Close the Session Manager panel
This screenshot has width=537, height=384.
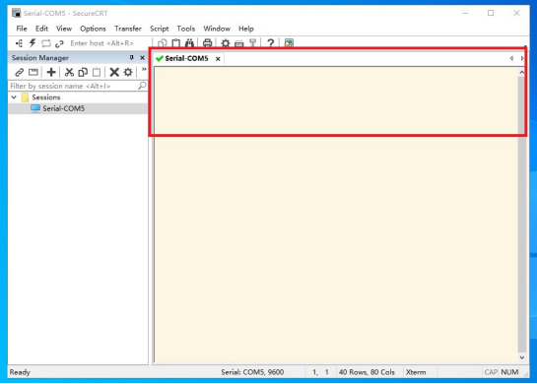143,58
